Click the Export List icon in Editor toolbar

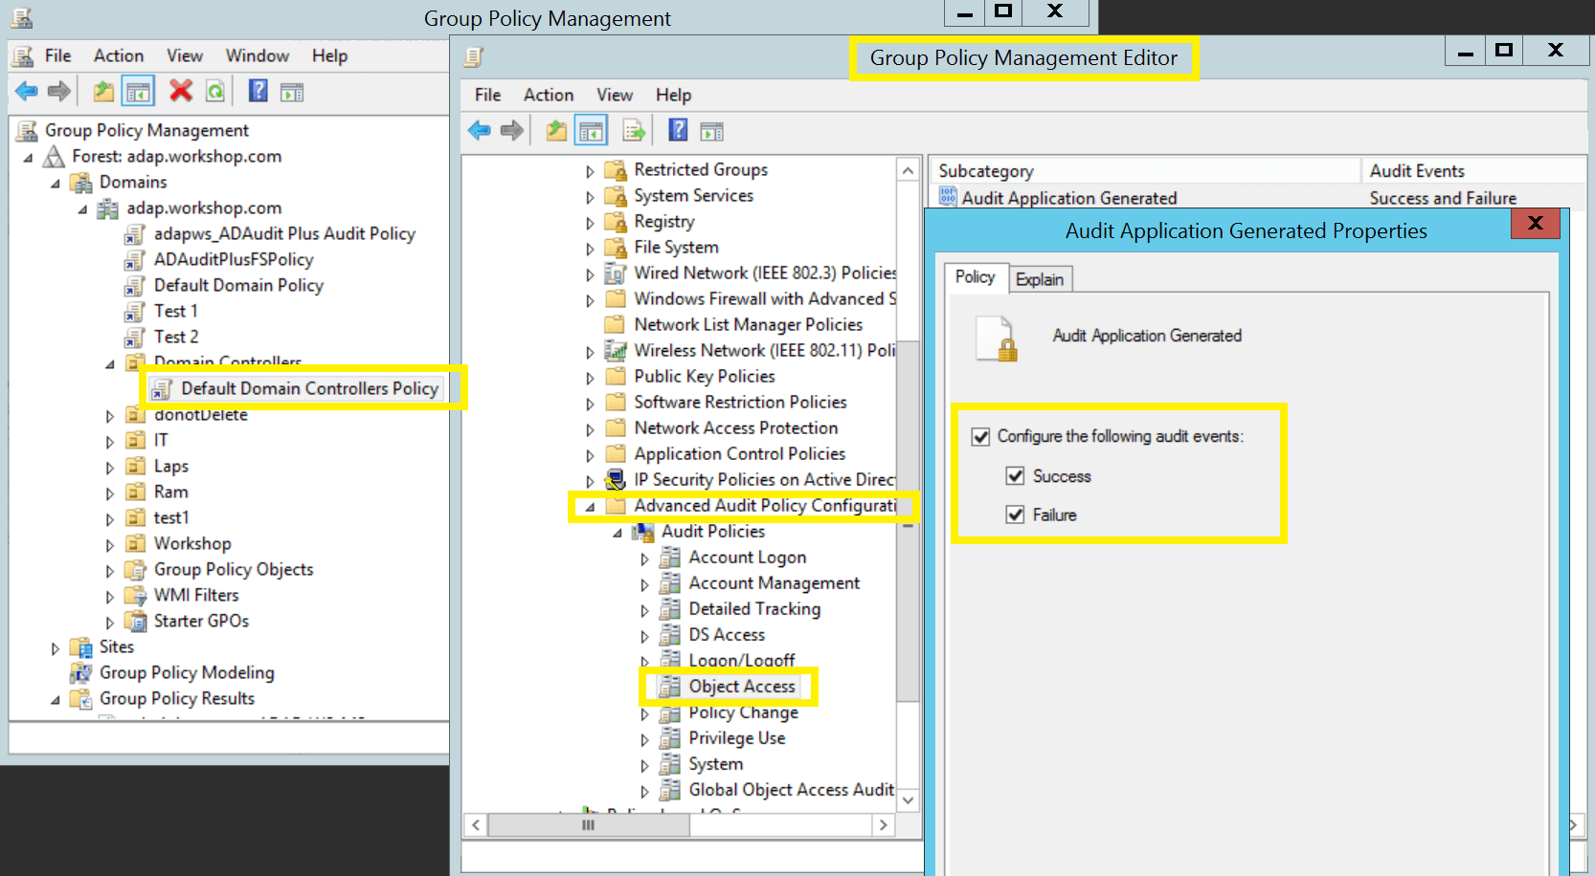pos(633,131)
